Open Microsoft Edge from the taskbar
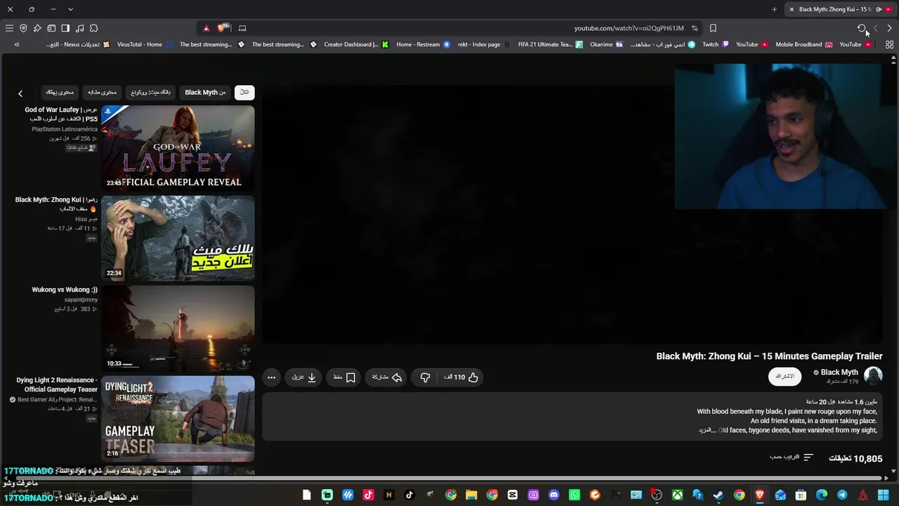This screenshot has width=899, height=506. (x=821, y=495)
